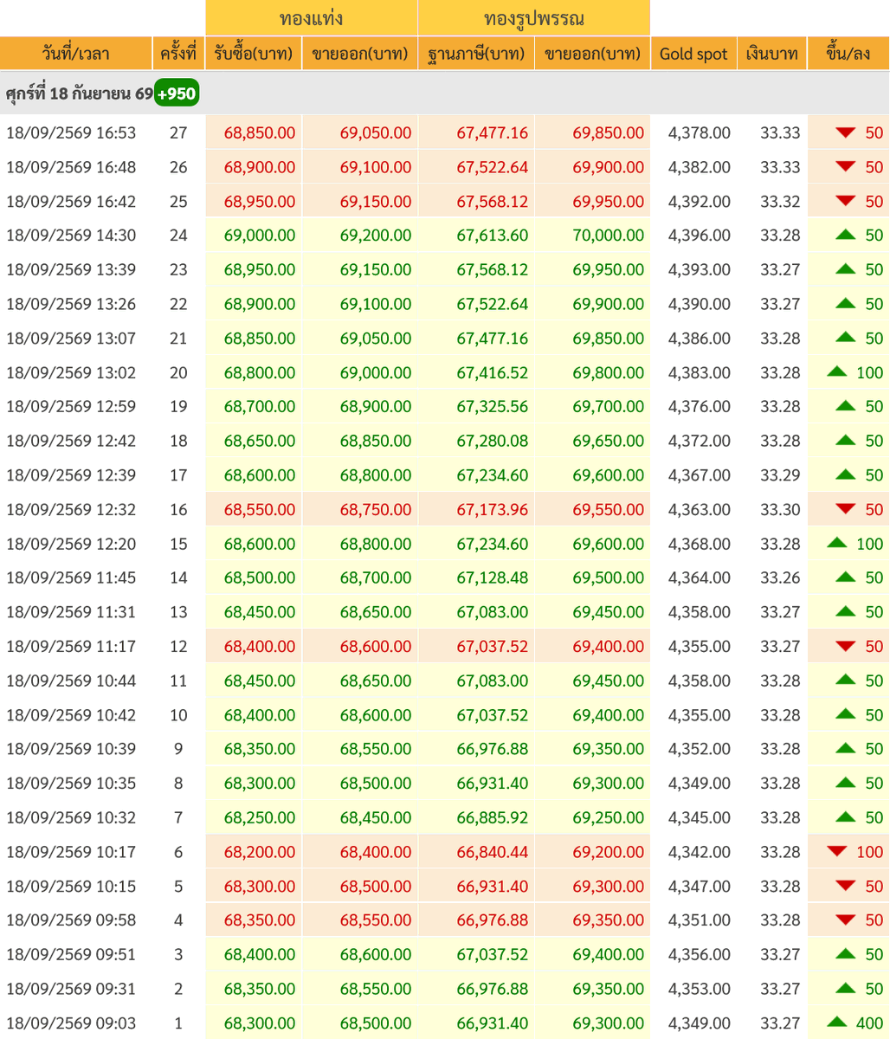
Task: Click the ฐานภาษี(บาท) column header
Action: pos(476,54)
